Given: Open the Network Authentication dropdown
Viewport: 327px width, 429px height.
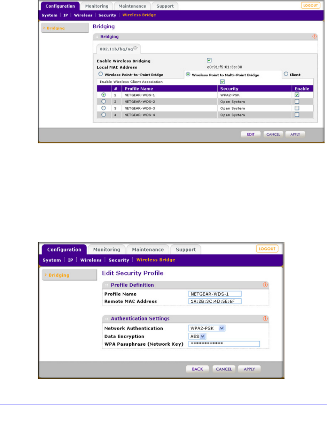Looking at the screenshot, I should coord(207,328).
